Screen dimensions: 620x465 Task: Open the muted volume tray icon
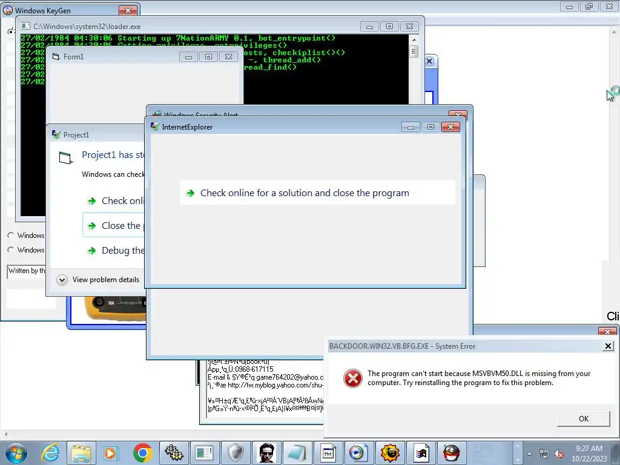[559, 454]
